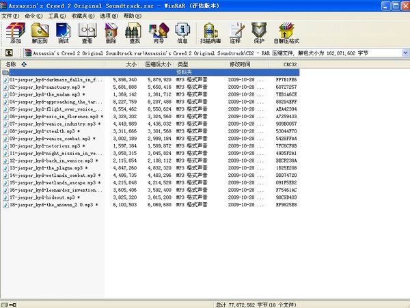The image size is (410, 308).
Task: Click CRC32 value FF7B1FE6
Action: (286, 80)
